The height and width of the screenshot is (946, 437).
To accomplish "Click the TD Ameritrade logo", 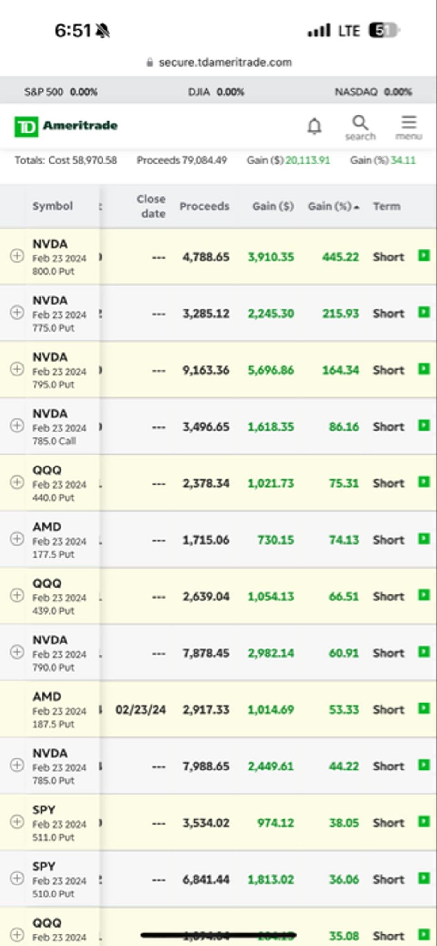I will (66, 127).
